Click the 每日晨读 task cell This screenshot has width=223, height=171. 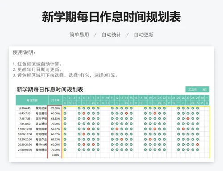(41, 113)
